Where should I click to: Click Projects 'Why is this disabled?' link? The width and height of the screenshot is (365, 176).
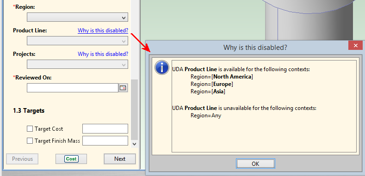(103, 54)
